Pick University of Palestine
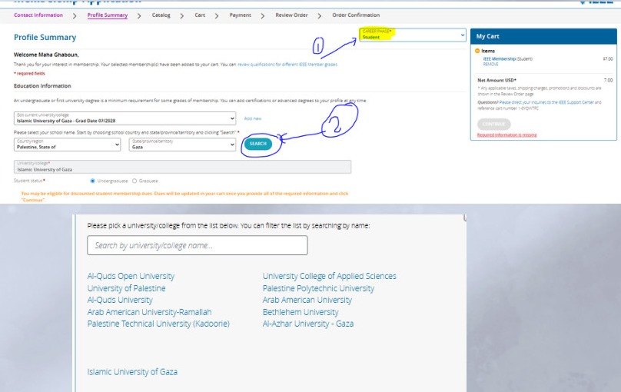The height and width of the screenshot is (392, 621). pyautogui.click(x=126, y=288)
